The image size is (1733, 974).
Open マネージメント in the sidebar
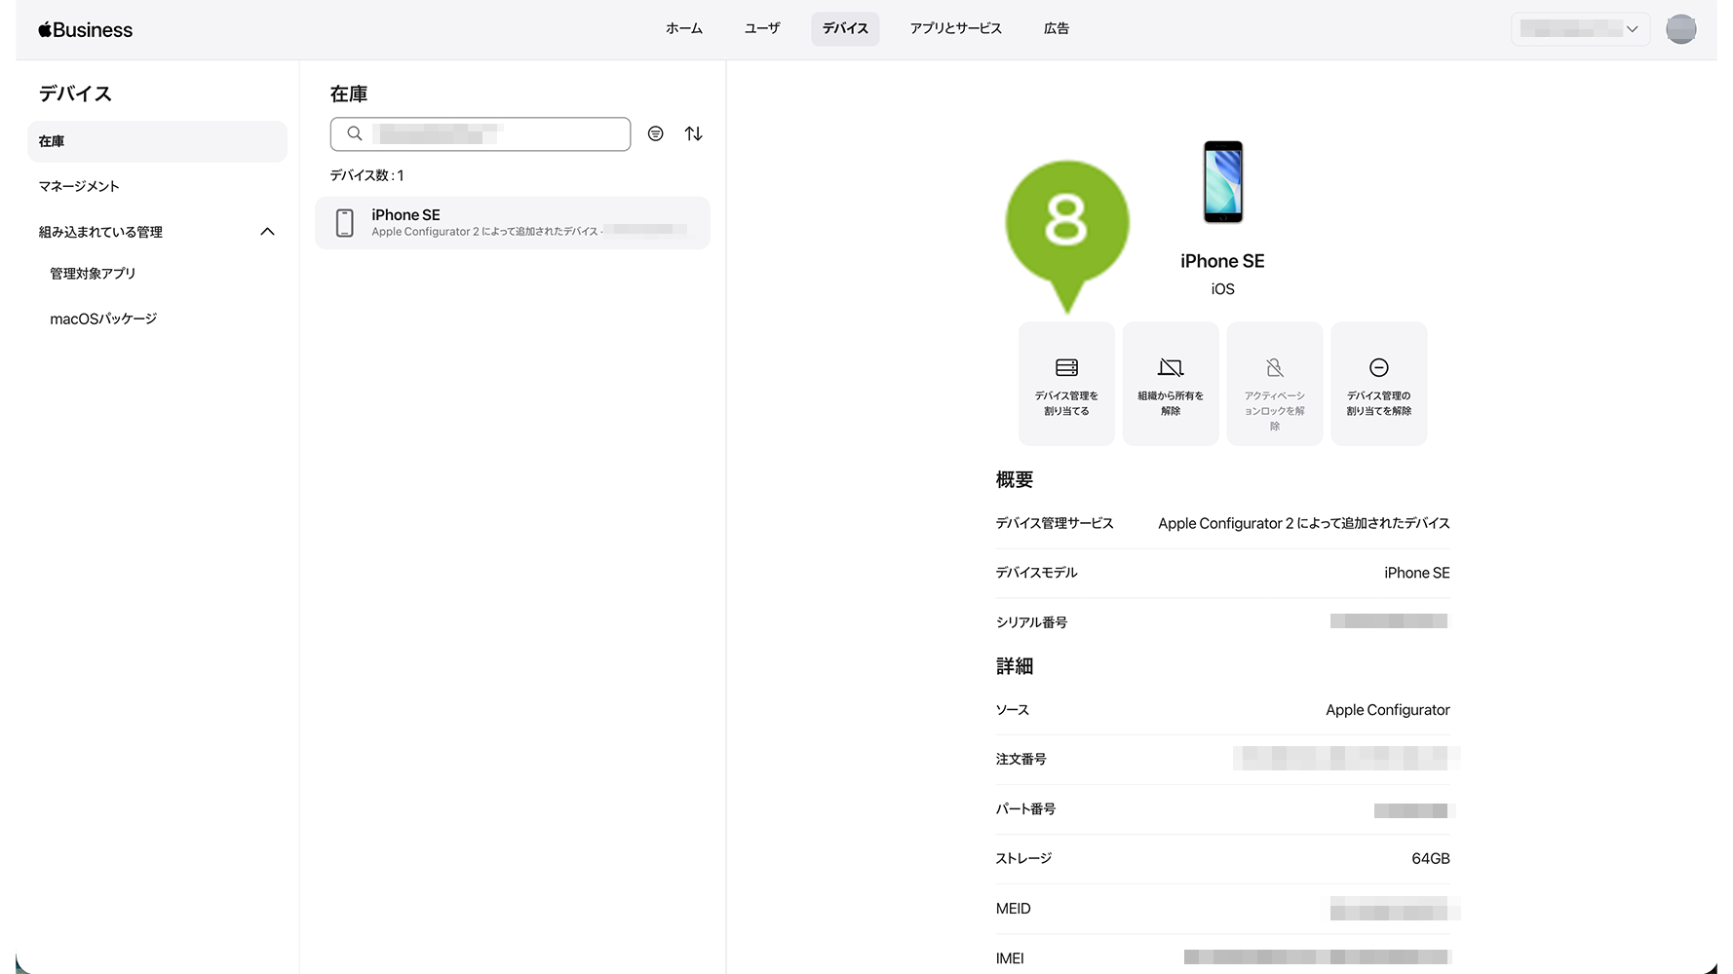pyautogui.click(x=79, y=186)
